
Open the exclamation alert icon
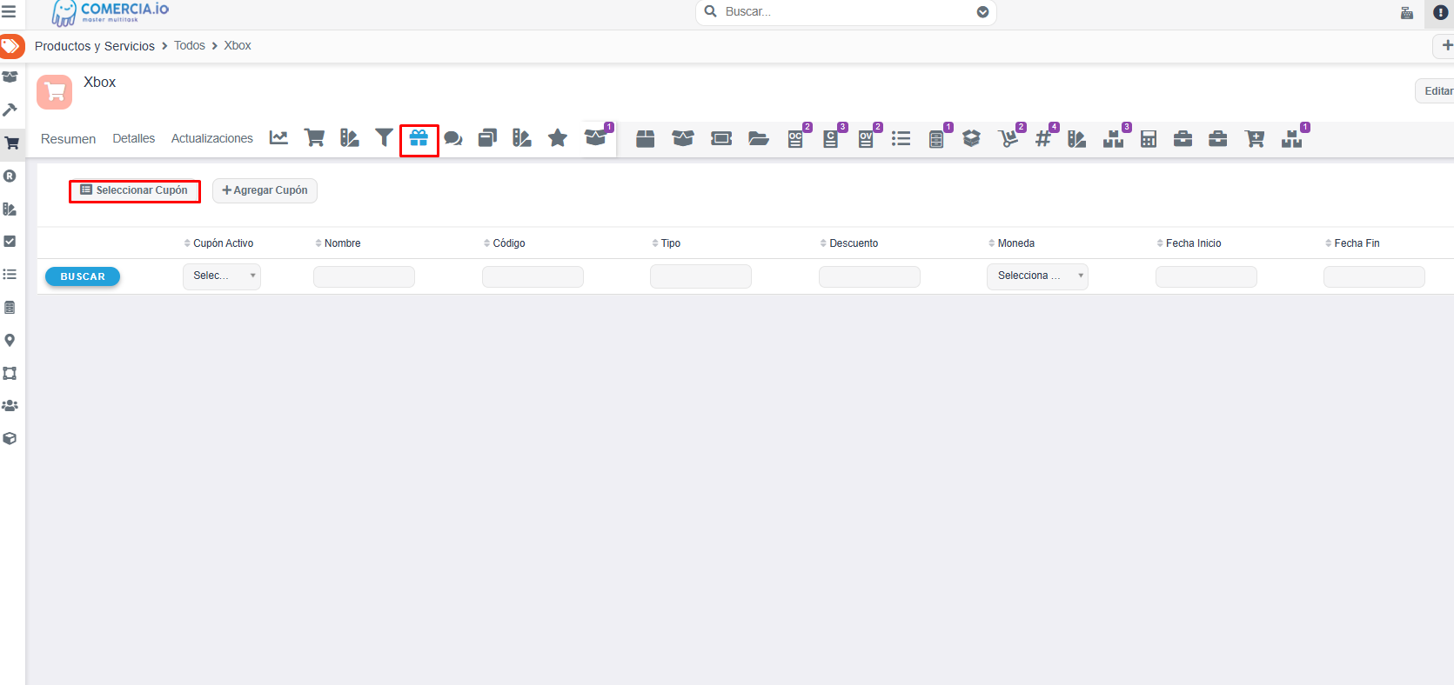pos(1440,12)
